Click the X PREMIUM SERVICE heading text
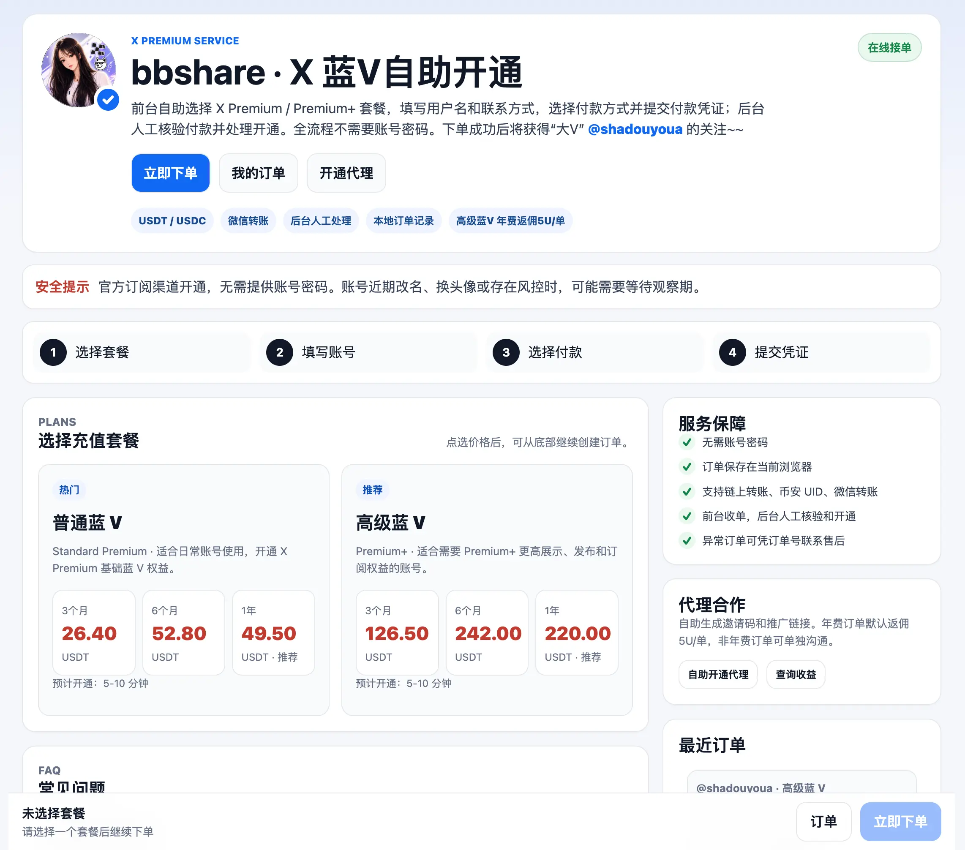The width and height of the screenshot is (965, 850). point(185,41)
